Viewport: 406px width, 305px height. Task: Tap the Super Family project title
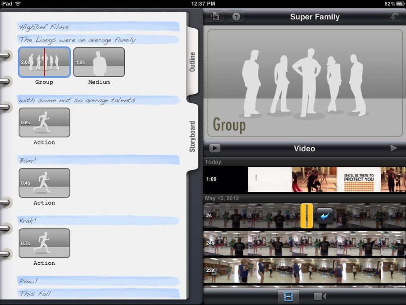tap(315, 17)
